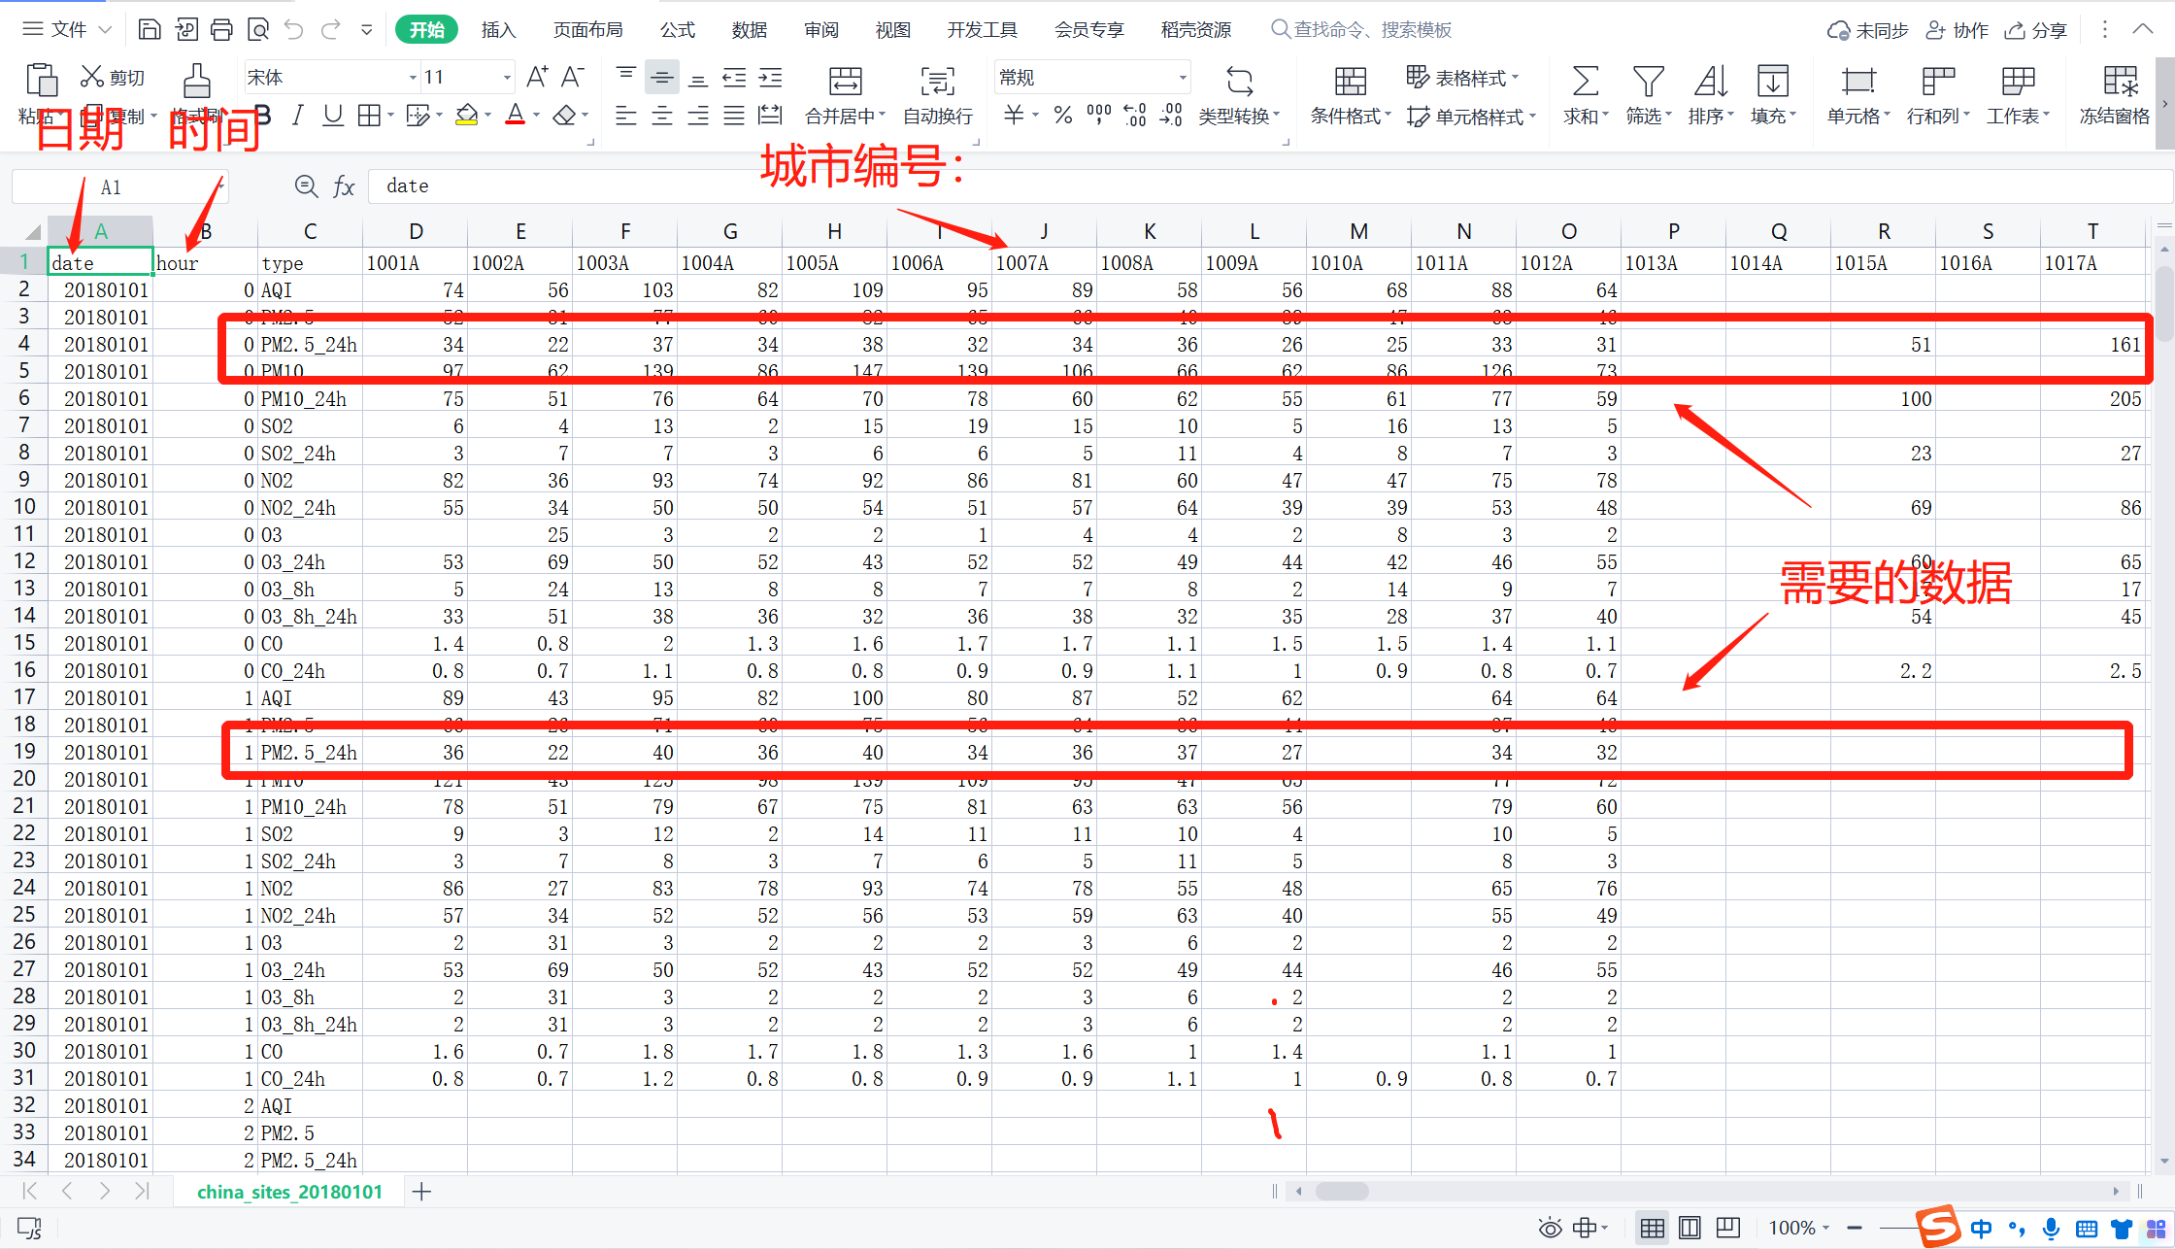Click the Sort (排序) icon
The height and width of the screenshot is (1249, 2175).
[x=1710, y=82]
